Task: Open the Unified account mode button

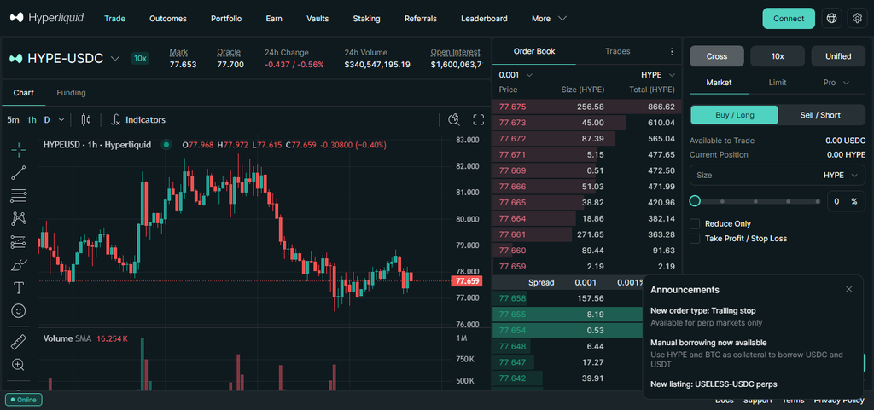Action: click(x=838, y=56)
